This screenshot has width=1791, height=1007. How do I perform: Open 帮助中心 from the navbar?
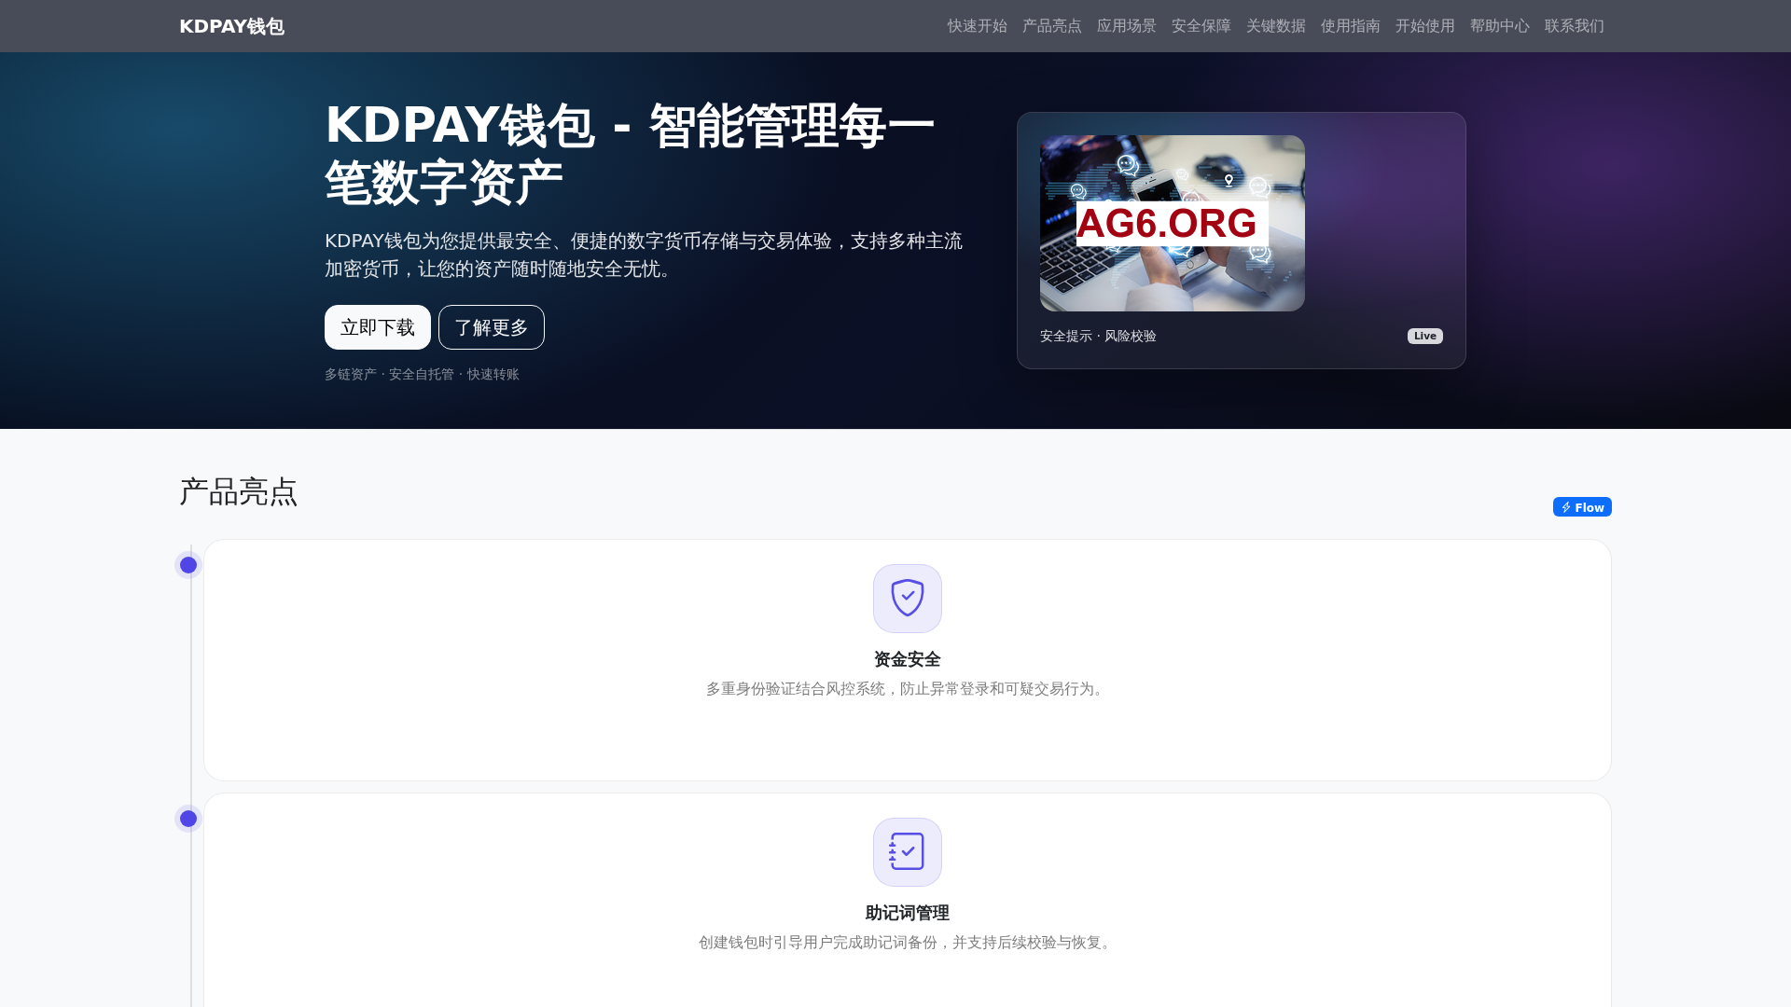(1499, 26)
